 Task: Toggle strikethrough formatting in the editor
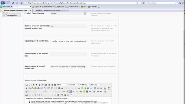point(42,85)
